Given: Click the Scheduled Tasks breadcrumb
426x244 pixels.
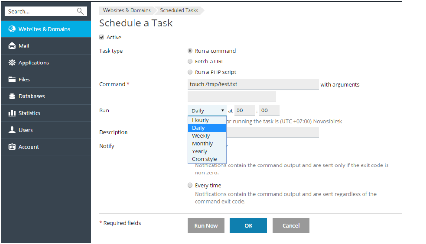Looking at the screenshot, I should (x=179, y=10).
